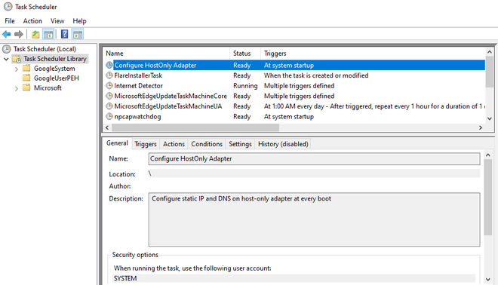Expand the Microsoft folder node
The width and height of the screenshot is (498, 285).
point(17,88)
